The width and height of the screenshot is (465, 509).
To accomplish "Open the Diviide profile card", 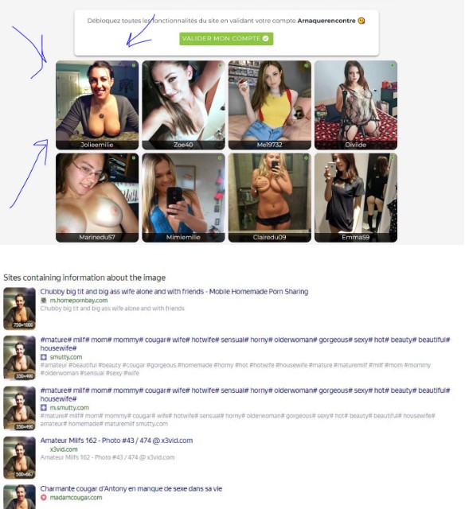I will (x=356, y=105).
